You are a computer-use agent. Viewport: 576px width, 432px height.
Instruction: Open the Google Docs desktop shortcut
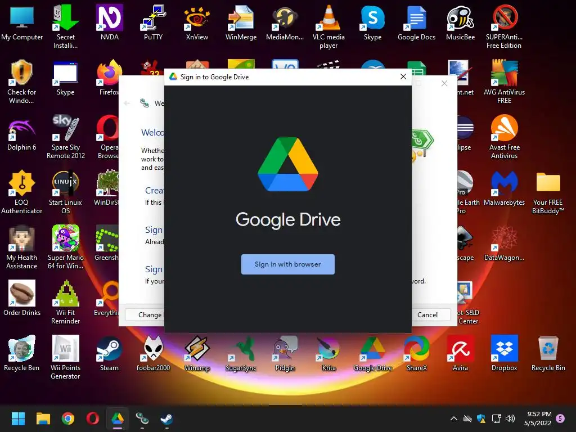(x=416, y=22)
